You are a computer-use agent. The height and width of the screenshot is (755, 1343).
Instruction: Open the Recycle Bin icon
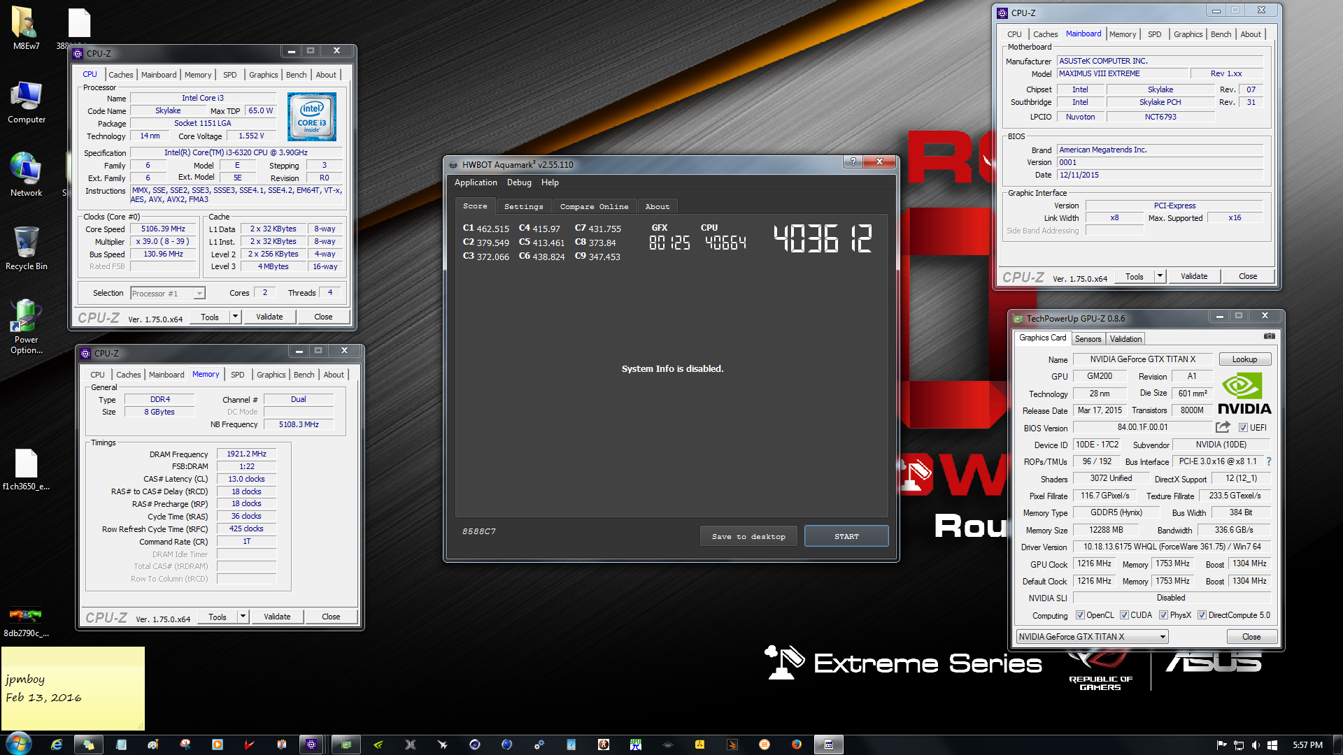[26, 248]
